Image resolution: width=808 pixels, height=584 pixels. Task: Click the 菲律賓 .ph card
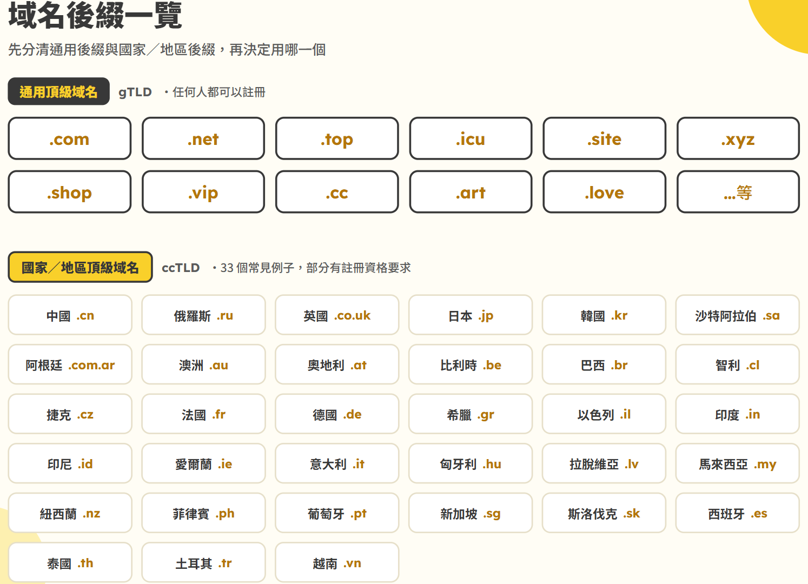click(x=203, y=513)
